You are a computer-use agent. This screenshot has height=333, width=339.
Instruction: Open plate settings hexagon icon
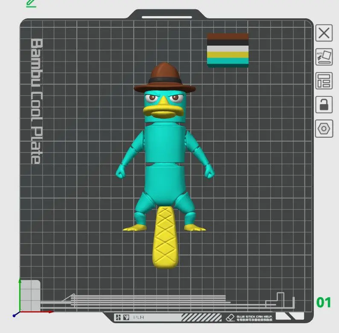pos(324,129)
